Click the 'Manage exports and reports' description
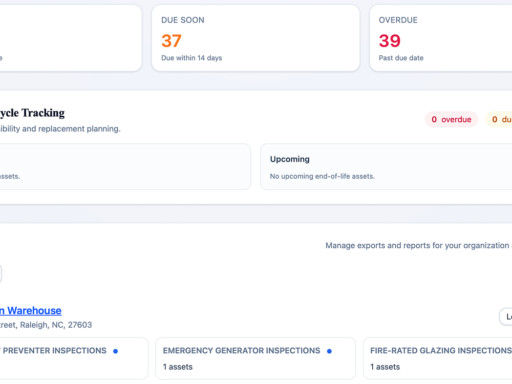 [419, 246]
